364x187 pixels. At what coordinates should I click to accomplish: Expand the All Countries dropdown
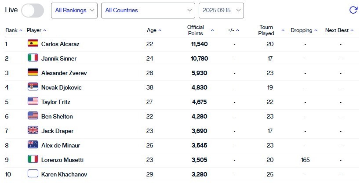(148, 10)
